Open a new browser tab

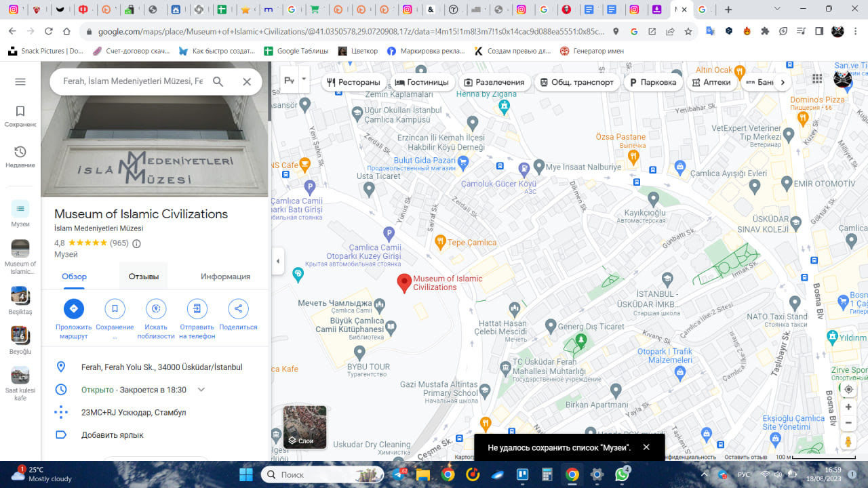coord(728,9)
